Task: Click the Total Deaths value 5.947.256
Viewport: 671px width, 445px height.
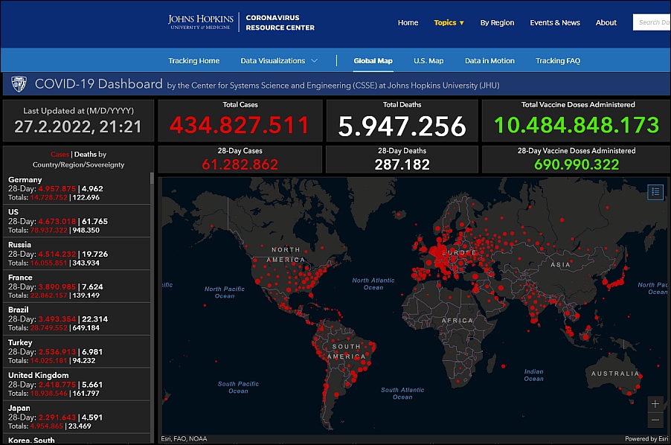Action: tap(402, 127)
